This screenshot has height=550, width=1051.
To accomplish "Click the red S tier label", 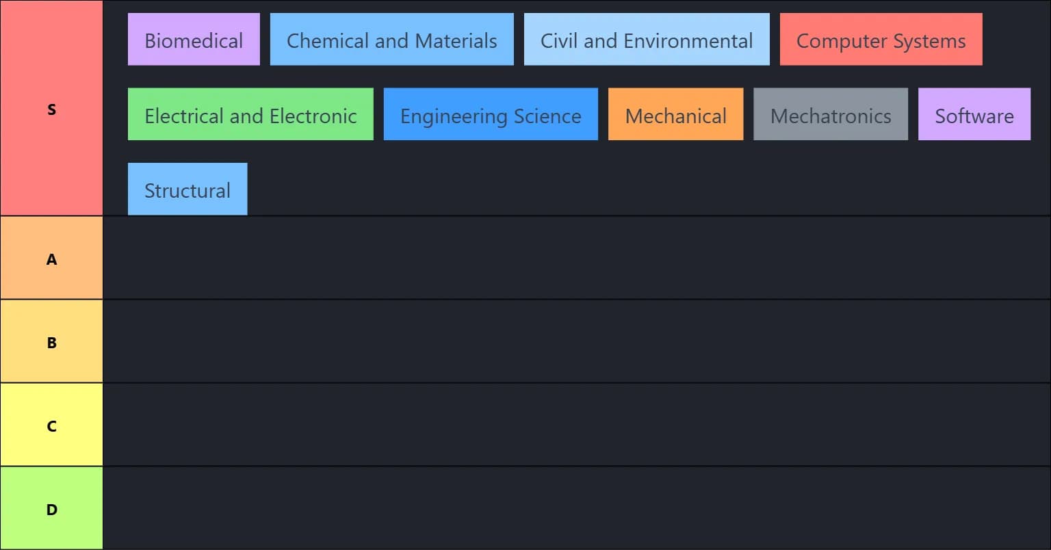I will point(51,109).
